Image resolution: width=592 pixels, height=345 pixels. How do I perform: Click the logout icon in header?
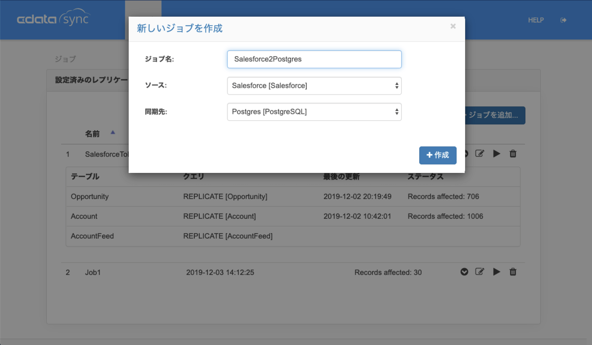563,20
